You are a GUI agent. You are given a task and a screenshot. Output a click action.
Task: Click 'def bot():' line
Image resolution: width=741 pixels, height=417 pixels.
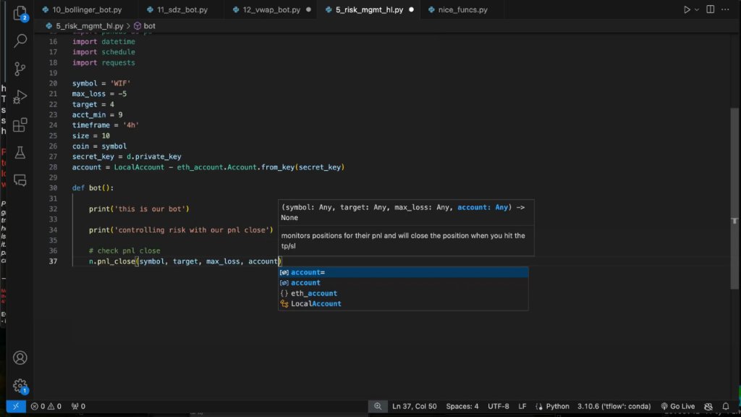tap(93, 188)
